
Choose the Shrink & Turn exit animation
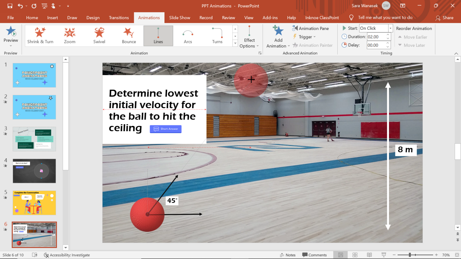(x=40, y=36)
